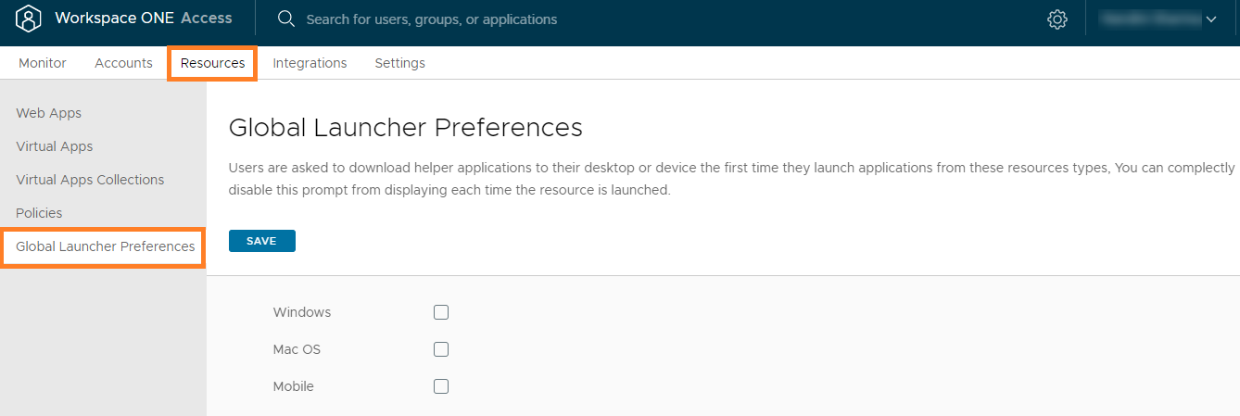Click the Workspace ONE Access logo icon
Viewport: 1240px width, 416px height.
tap(29, 19)
